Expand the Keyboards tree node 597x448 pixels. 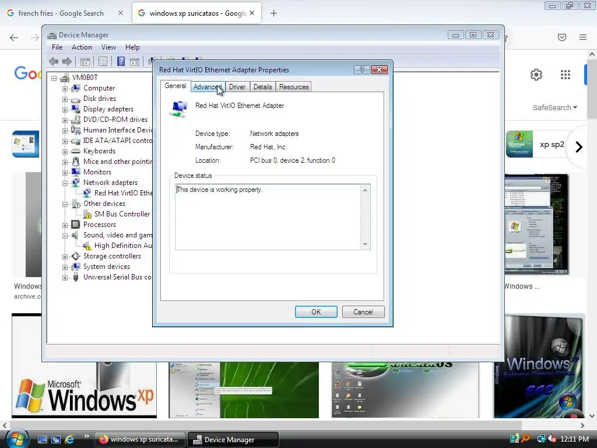pos(65,152)
